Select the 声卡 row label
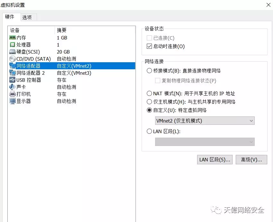Image resolution: width=273 pixels, height=222 pixels. (21, 87)
